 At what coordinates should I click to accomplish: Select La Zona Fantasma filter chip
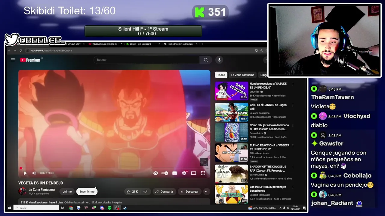click(243, 75)
